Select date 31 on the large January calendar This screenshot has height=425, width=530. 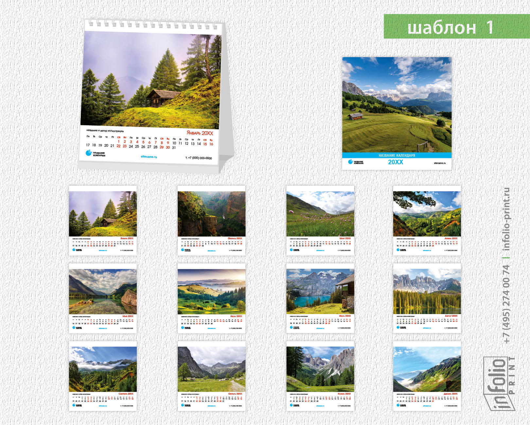pyautogui.click(x=174, y=148)
